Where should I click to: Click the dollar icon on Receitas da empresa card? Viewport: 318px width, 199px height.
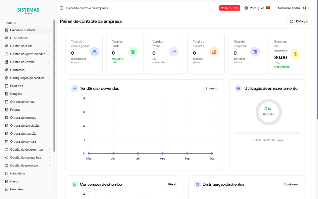pos(295,54)
